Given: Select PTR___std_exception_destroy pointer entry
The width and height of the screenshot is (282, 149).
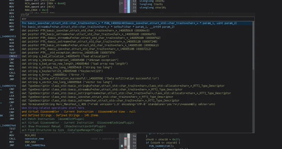Looking at the screenshot, I should (136, 53).
